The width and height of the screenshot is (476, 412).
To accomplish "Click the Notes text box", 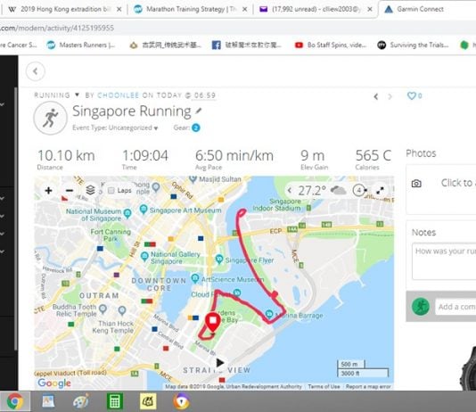I will point(444,260).
